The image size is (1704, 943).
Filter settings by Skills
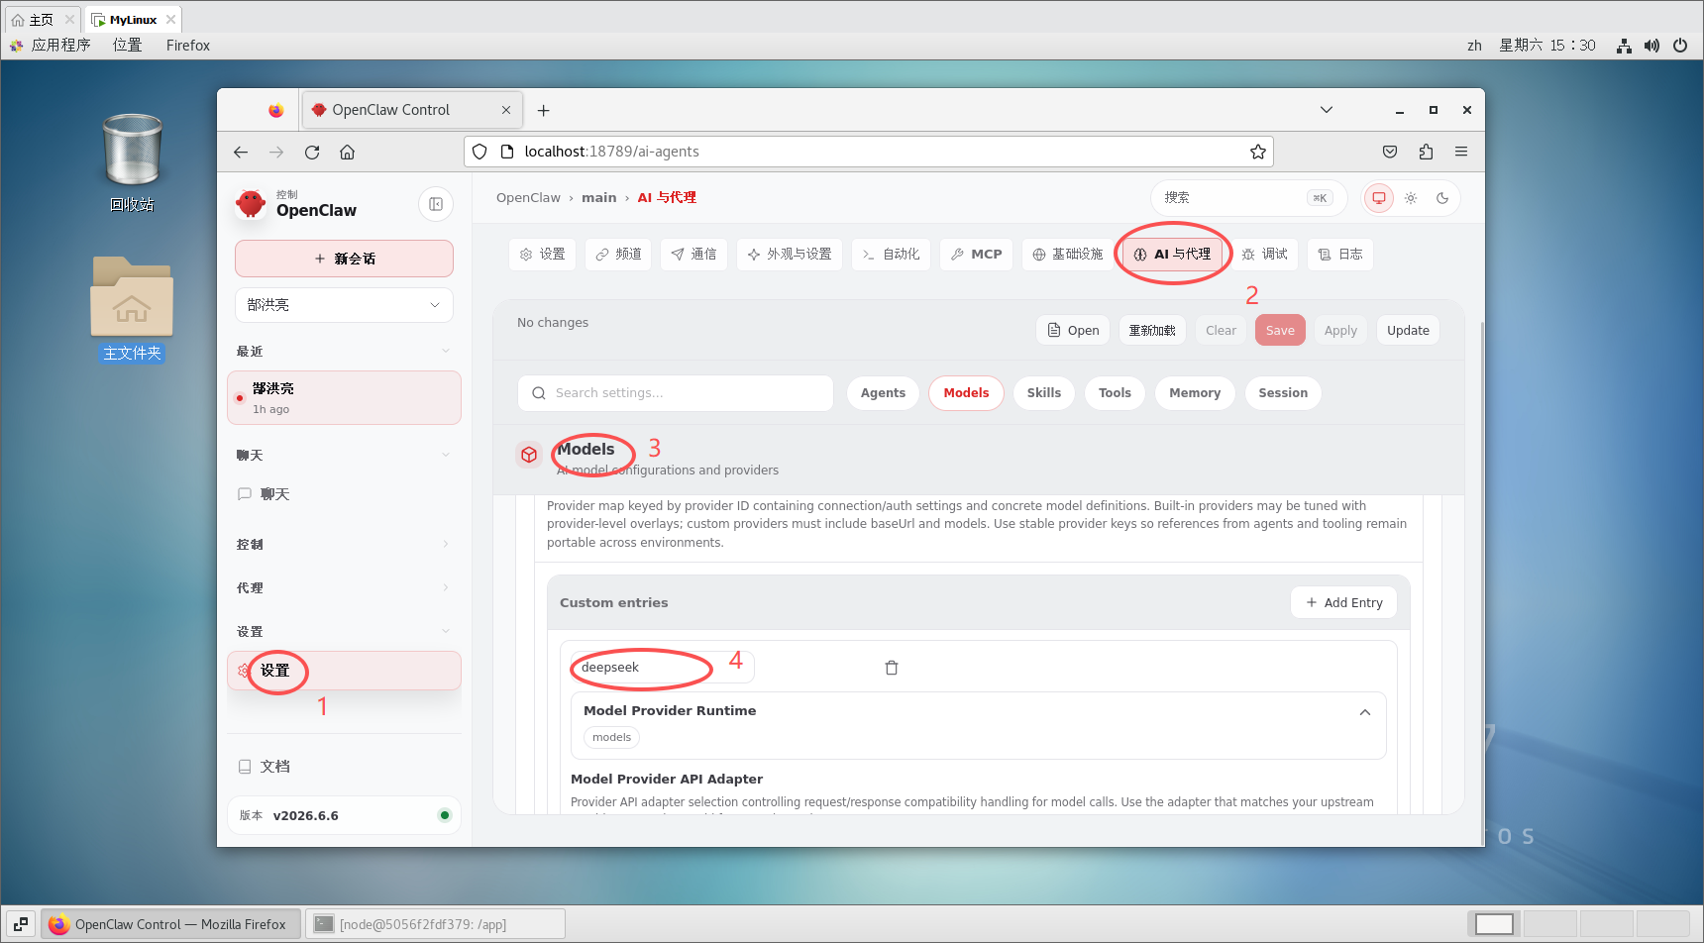pos(1044,393)
